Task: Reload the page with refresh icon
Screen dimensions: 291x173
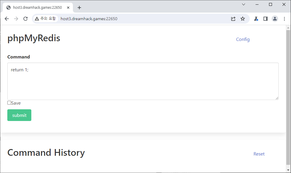Action: 25,19
